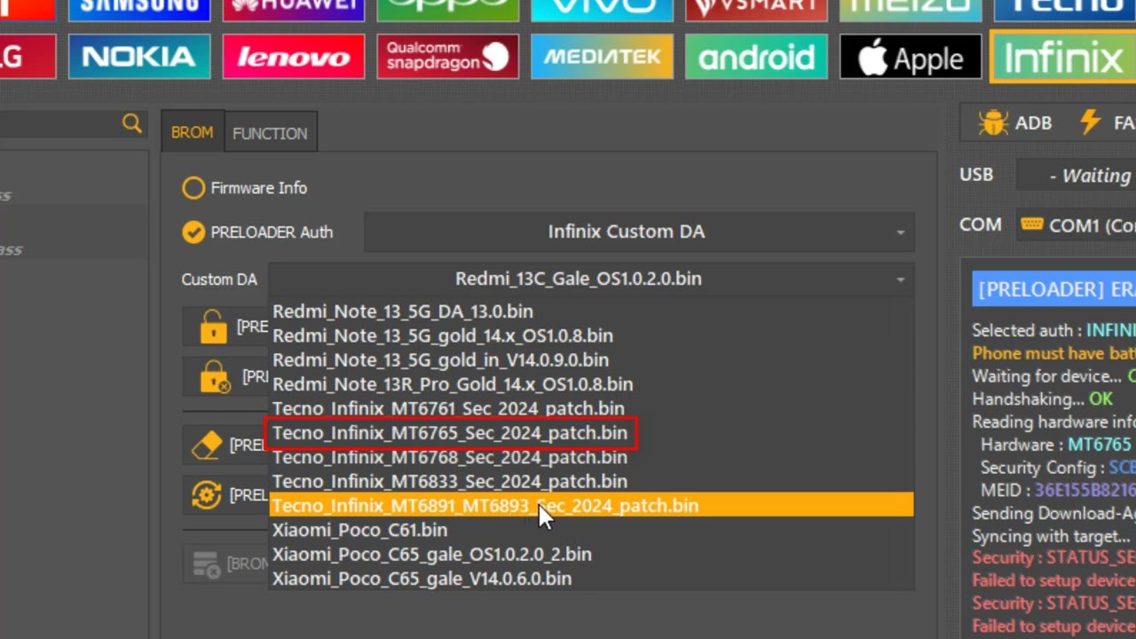Click the search magnifier icon
This screenshot has height=639, width=1136.
(x=132, y=124)
